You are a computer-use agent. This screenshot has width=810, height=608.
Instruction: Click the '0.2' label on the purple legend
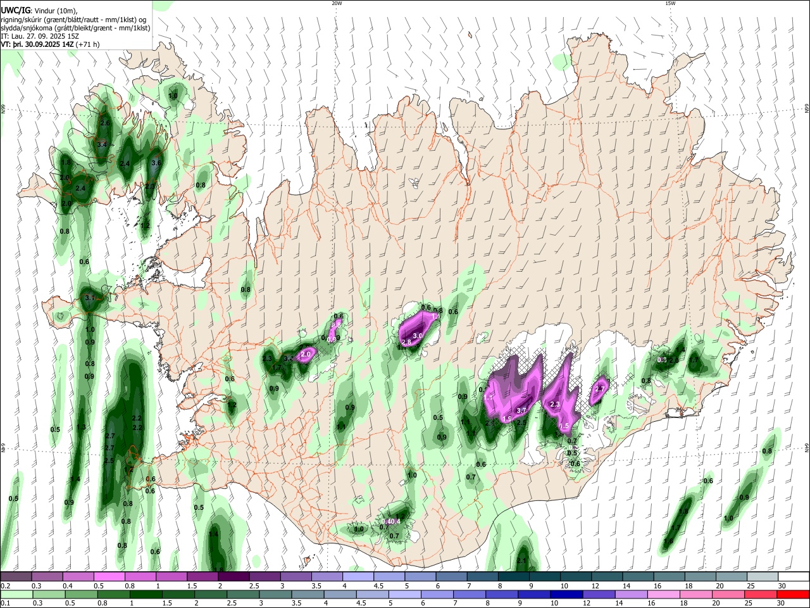tap(6, 586)
